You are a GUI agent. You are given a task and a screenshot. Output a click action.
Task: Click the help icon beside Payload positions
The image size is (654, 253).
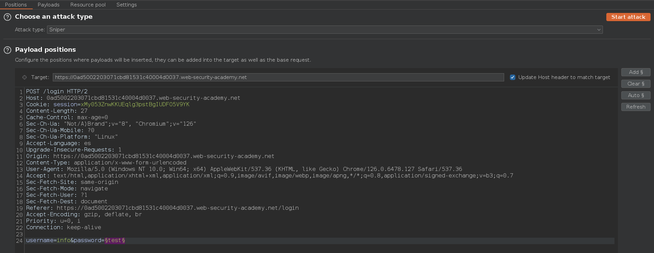tap(7, 50)
